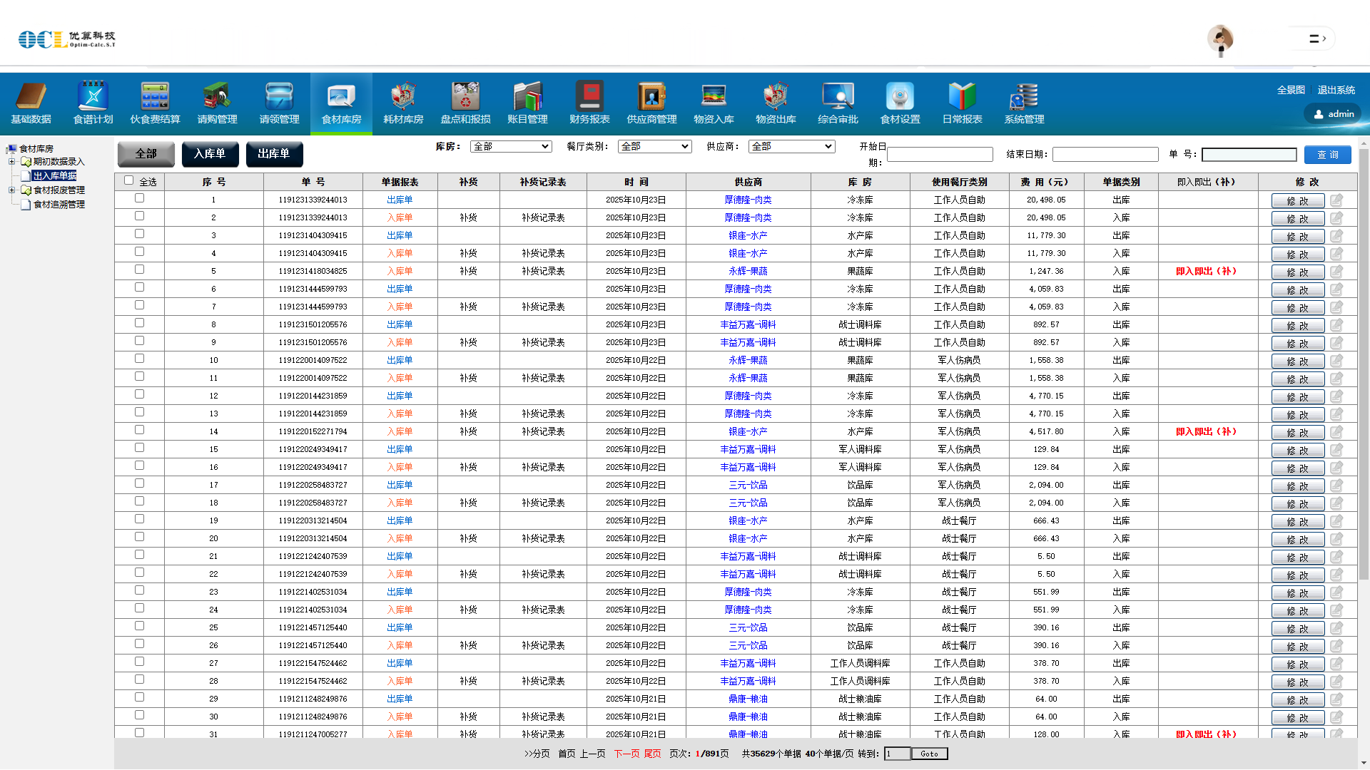Open the 系统管理 server icon
Viewport: 1370px width, 770px height.
click(x=1024, y=96)
